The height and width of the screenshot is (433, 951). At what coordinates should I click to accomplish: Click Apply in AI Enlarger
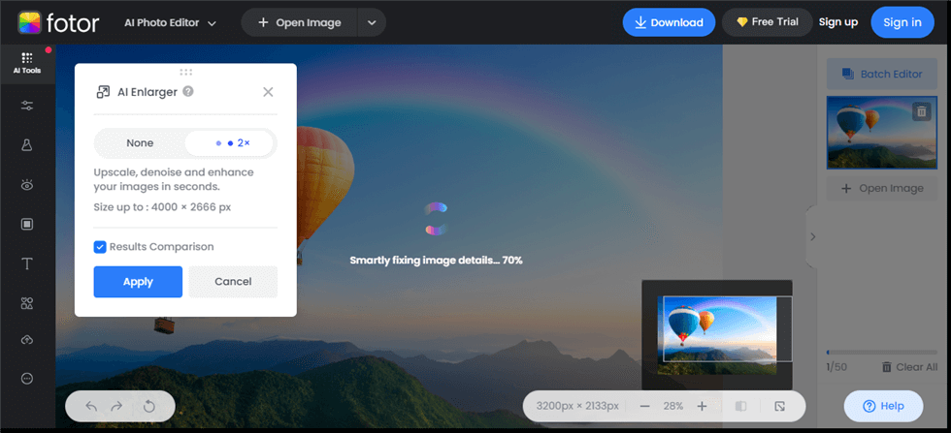pos(138,282)
